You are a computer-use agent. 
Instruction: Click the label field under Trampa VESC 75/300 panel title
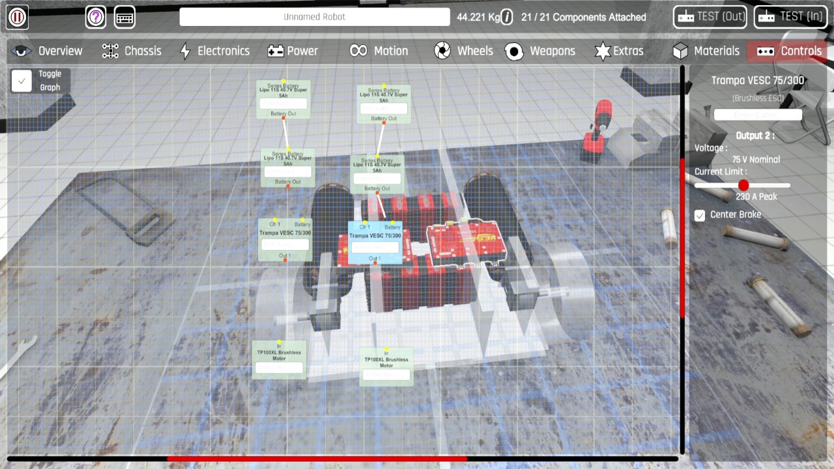(x=758, y=115)
